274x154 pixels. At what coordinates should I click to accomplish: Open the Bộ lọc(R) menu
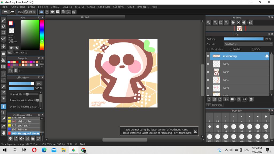coord(43,7)
